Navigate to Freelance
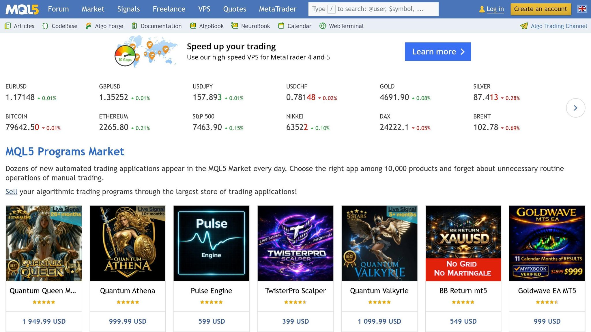This screenshot has width=591, height=332. click(x=169, y=9)
